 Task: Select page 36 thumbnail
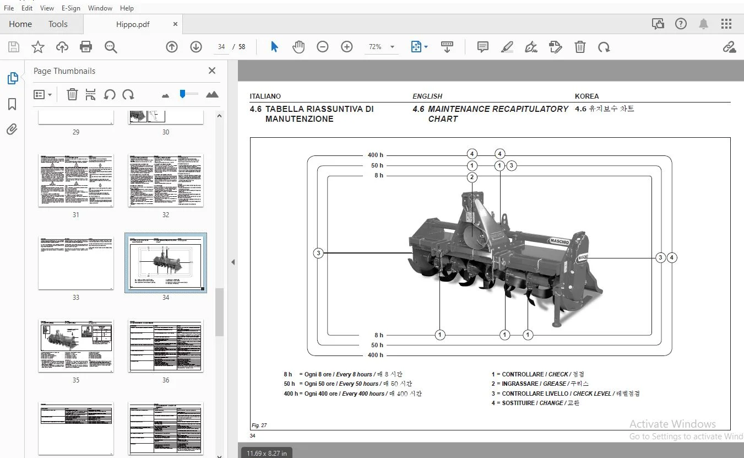pyautogui.click(x=166, y=346)
